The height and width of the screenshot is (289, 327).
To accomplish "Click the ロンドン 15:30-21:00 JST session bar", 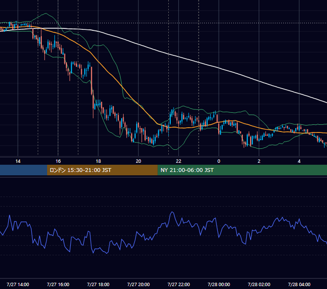I will (102, 170).
